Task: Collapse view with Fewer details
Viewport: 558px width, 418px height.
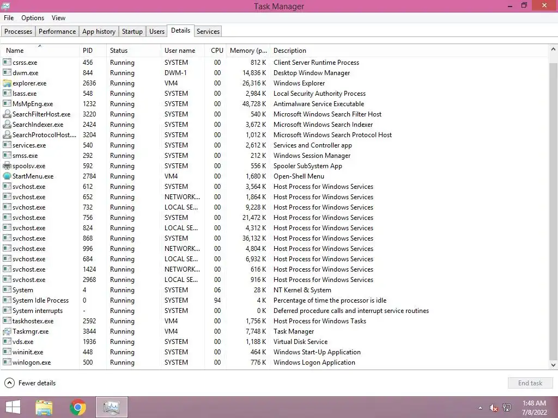Action: 30,383
